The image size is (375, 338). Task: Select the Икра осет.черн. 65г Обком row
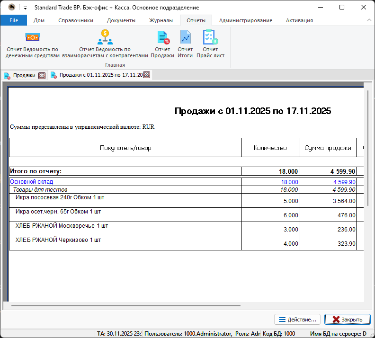(x=125, y=214)
